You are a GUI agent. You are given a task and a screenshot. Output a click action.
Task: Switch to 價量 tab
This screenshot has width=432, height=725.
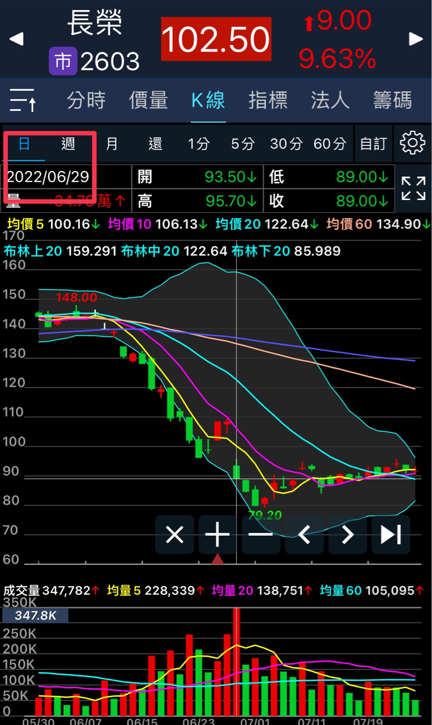[x=148, y=100]
